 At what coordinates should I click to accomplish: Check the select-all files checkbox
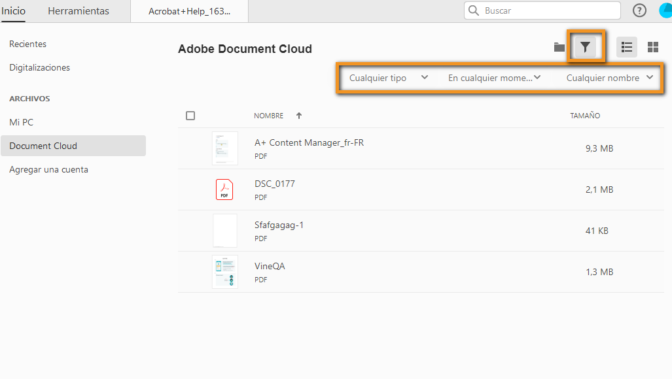point(190,116)
